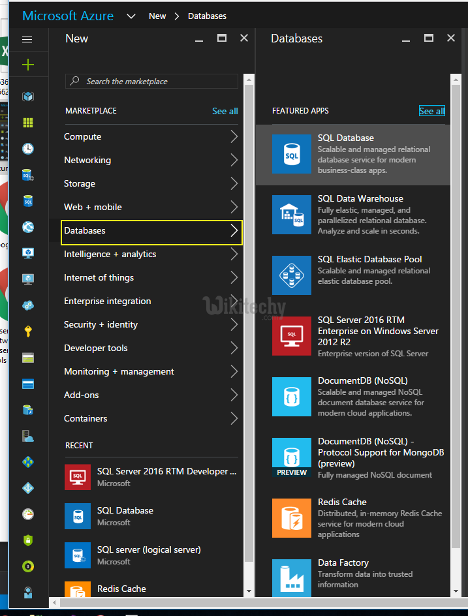Click the orange Redis Cache featured icon
Screen dimensions: 468x616
coord(292,518)
